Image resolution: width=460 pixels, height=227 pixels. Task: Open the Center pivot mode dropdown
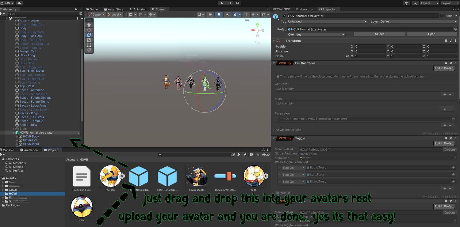point(97,14)
